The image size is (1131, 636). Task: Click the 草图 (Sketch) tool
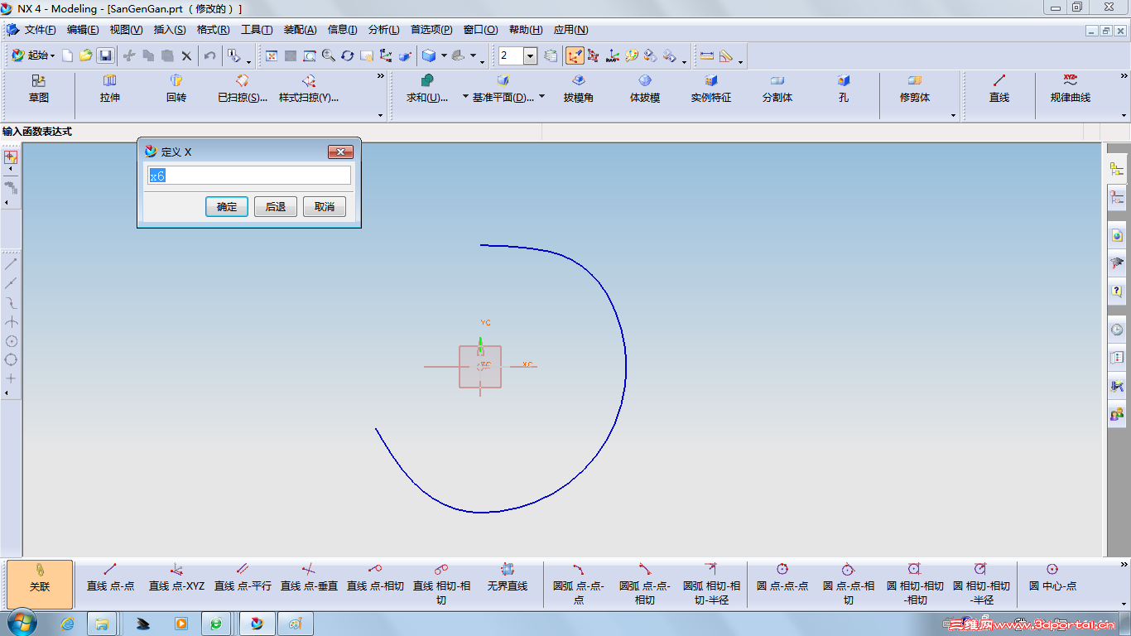(39, 89)
